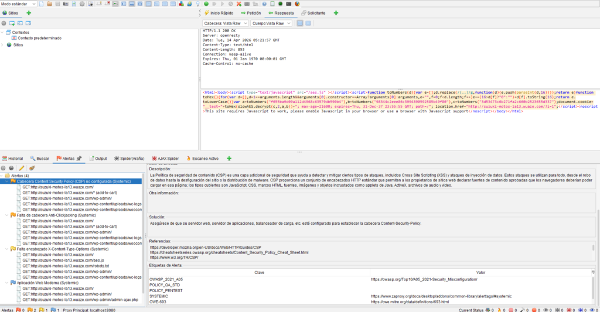
Task: Click the orange flag count in status bar
Action: click(32, 310)
